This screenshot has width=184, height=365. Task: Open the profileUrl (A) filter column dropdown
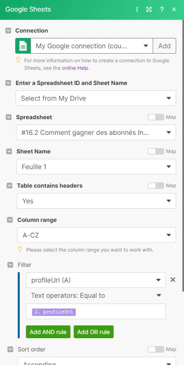pyautogui.click(x=96, y=280)
